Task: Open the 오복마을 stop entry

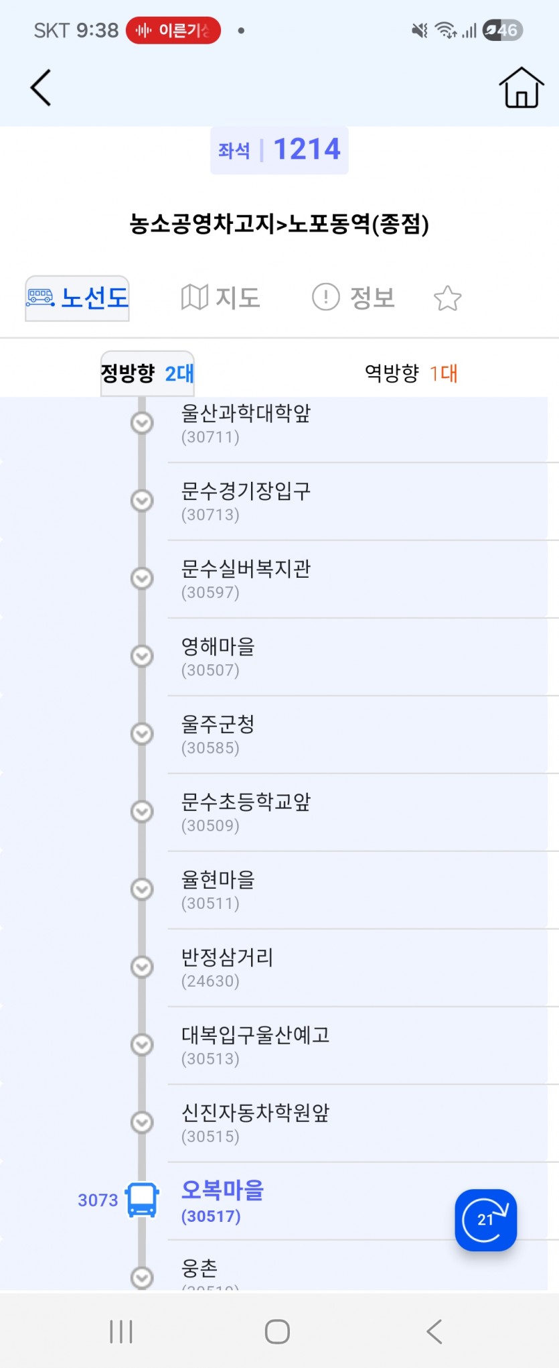Action: pyautogui.click(x=223, y=1200)
